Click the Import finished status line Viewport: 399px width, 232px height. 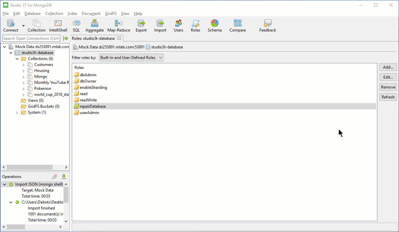(41, 208)
